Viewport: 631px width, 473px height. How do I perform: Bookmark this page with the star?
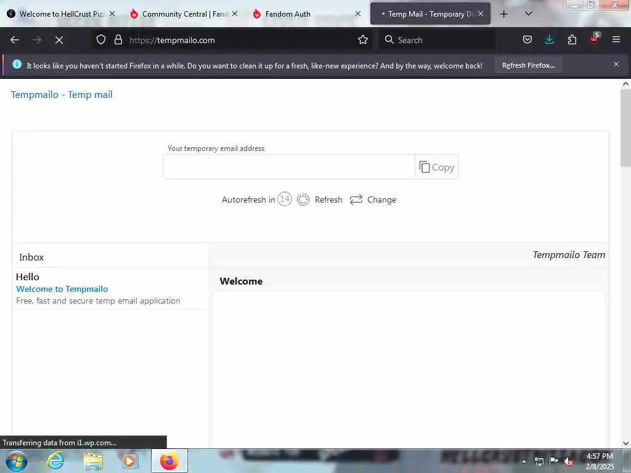[x=363, y=40]
